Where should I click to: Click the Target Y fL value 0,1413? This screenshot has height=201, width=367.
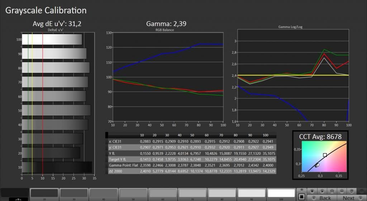pyautogui.click(x=145, y=159)
